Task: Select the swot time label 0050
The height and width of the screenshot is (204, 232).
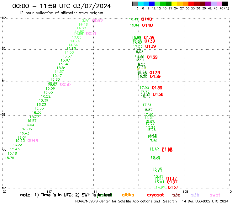Action: point(65,84)
